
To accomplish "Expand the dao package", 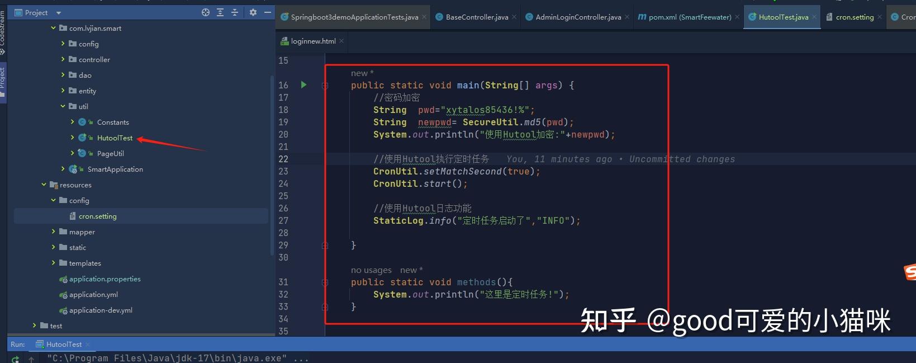I will click(x=63, y=75).
